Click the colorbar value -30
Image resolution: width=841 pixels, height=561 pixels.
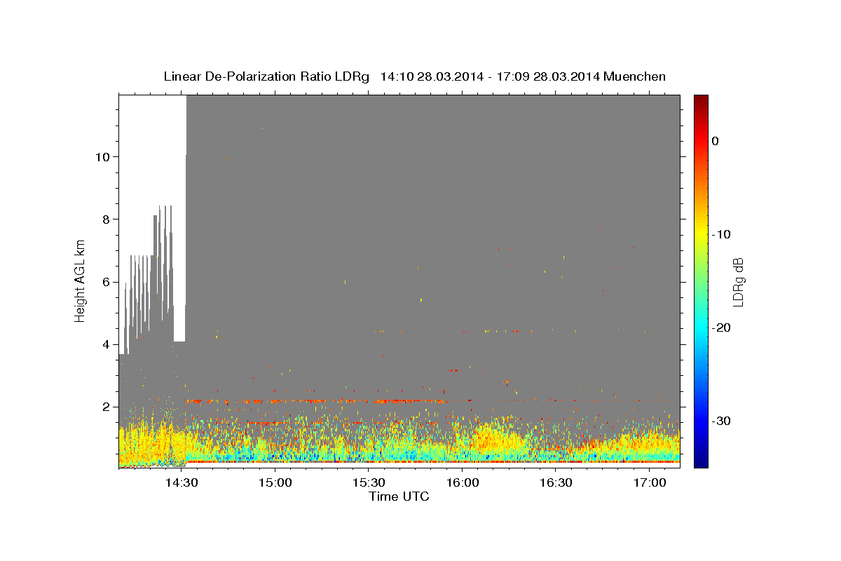coord(722,421)
